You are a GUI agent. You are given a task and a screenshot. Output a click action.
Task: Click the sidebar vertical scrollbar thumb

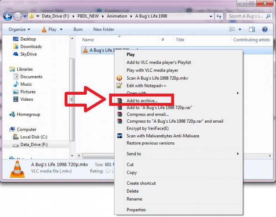(72, 100)
